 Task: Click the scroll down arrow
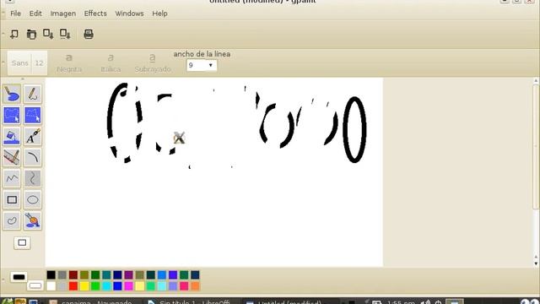pos(536,263)
